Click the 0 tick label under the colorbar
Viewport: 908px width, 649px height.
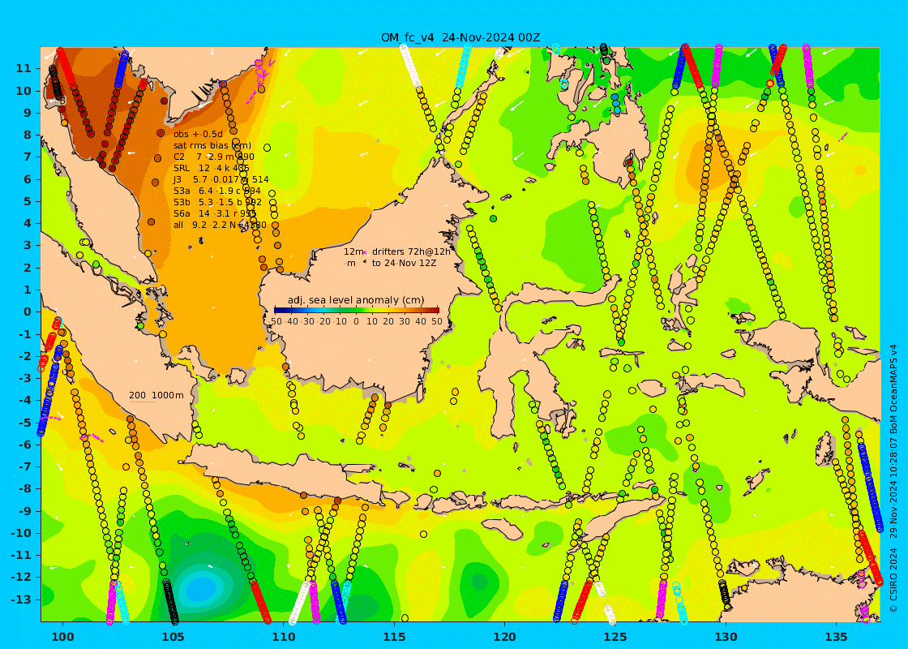[x=356, y=321]
